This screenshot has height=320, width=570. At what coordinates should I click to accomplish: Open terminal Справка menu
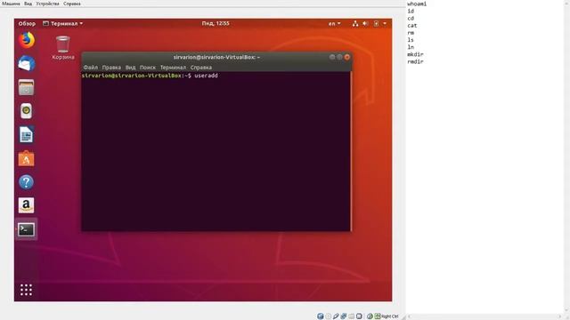201,68
